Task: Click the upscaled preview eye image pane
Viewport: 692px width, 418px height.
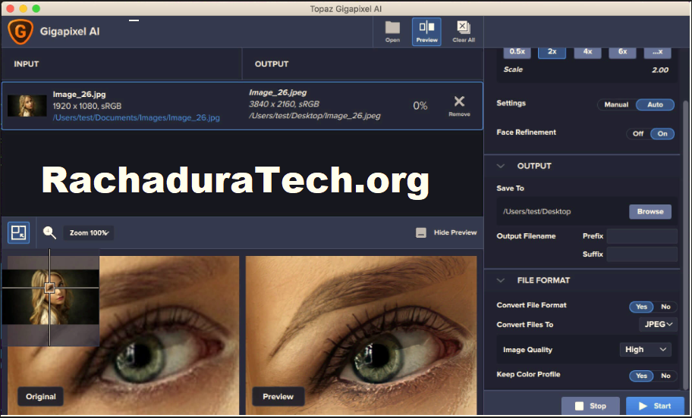Action: coord(361,335)
